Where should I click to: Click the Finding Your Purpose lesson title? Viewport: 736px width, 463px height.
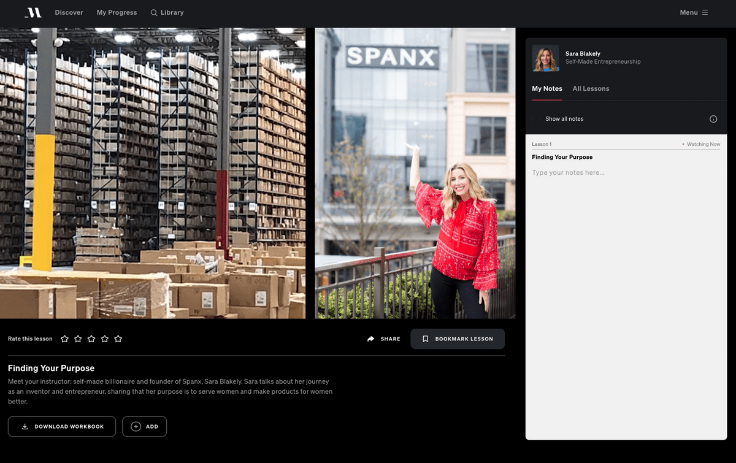click(x=51, y=369)
